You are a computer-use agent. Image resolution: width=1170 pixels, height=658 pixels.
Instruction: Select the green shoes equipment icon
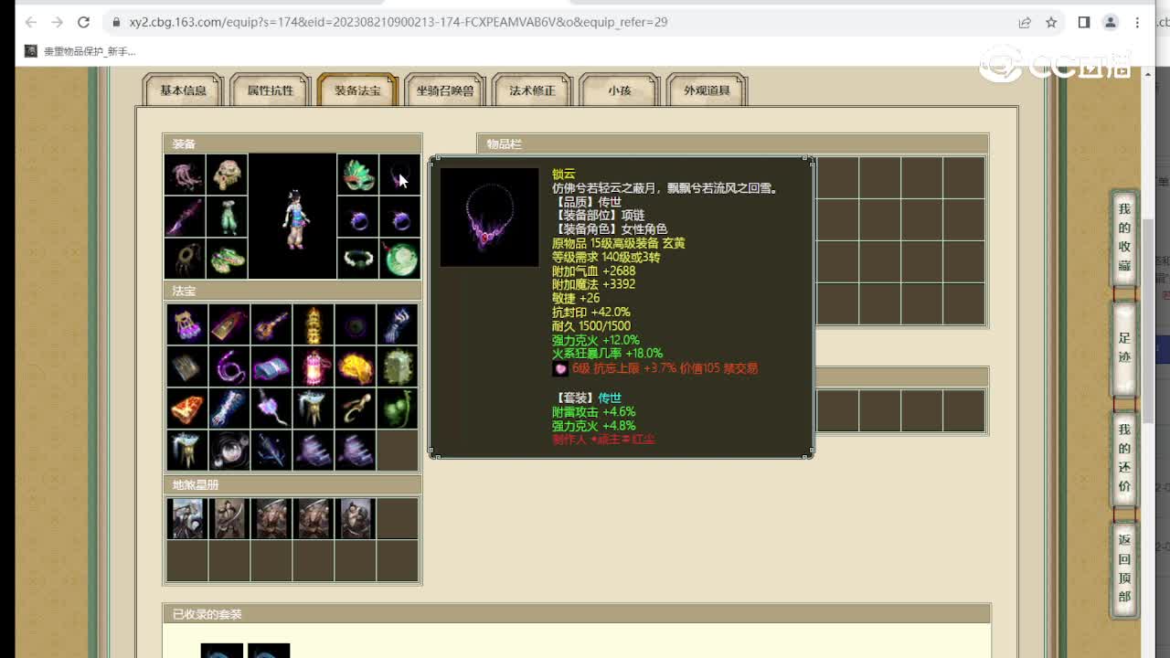[x=227, y=259]
